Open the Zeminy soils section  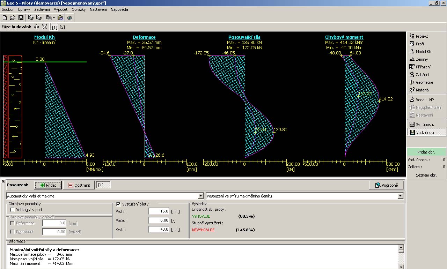tap(422, 59)
